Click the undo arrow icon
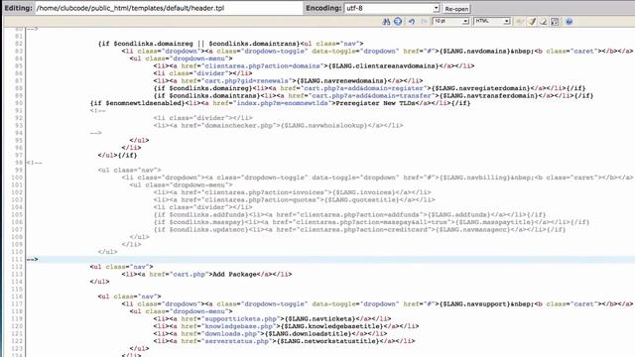The width and height of the screenshot is (635, 357). point(412,22)
